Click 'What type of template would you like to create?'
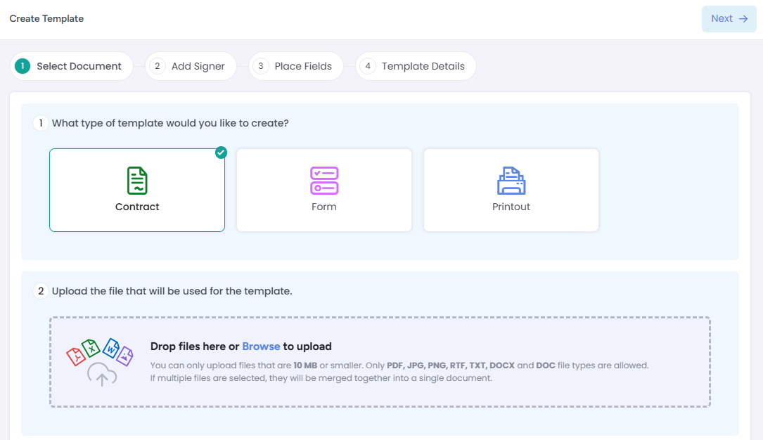 170,123
